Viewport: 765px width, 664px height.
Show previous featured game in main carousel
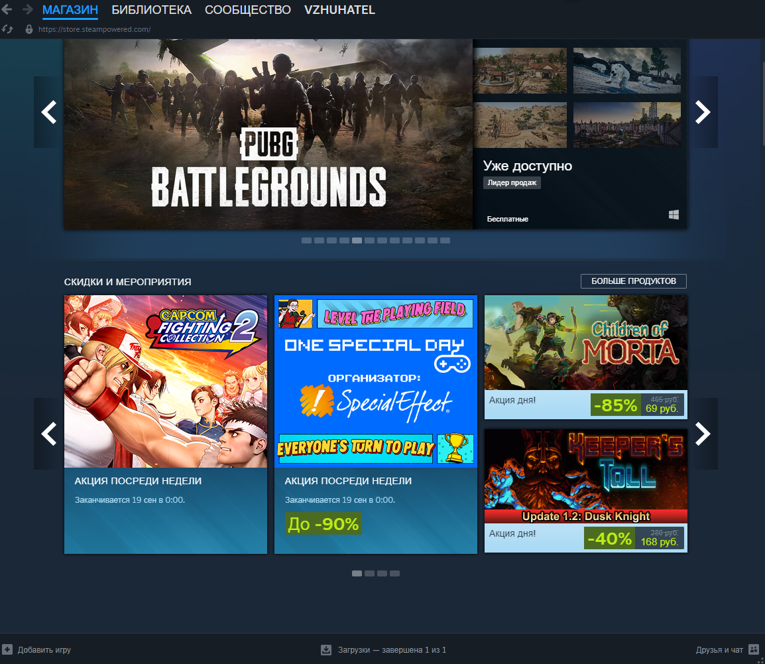point(49,112)
